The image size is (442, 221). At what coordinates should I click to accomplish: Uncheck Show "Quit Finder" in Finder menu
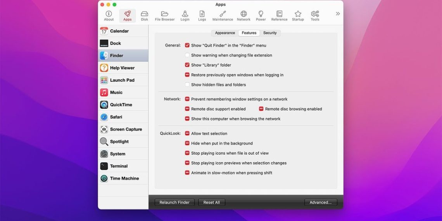[187, 45]
